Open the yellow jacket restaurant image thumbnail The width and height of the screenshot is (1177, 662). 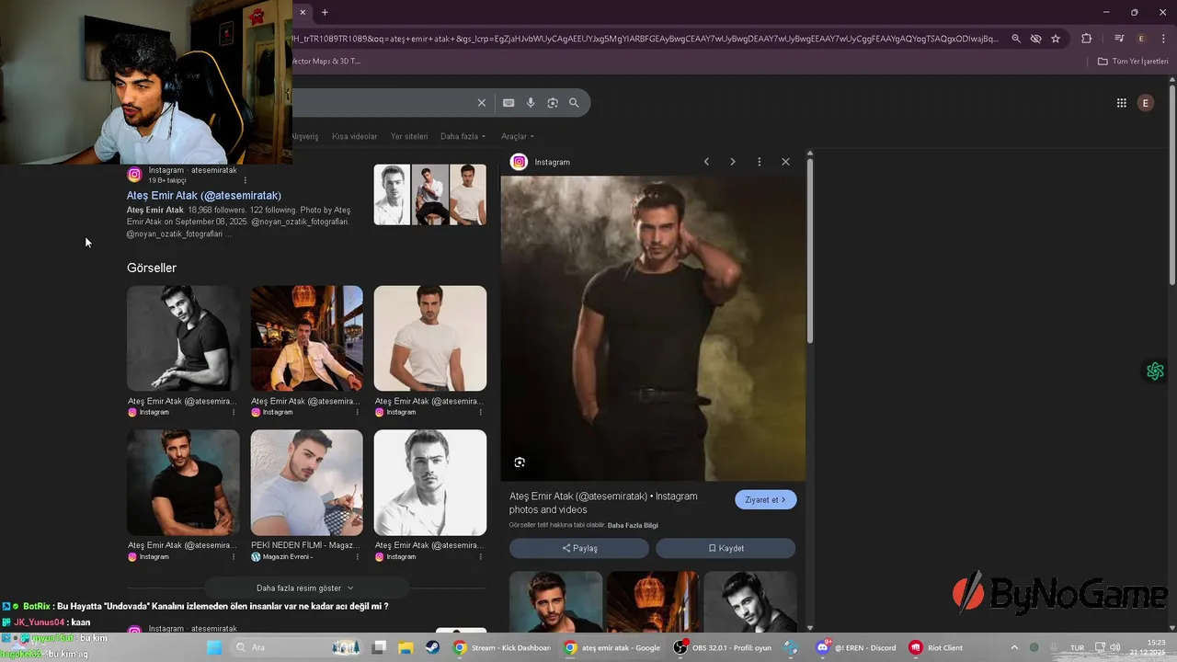[306, 337]
